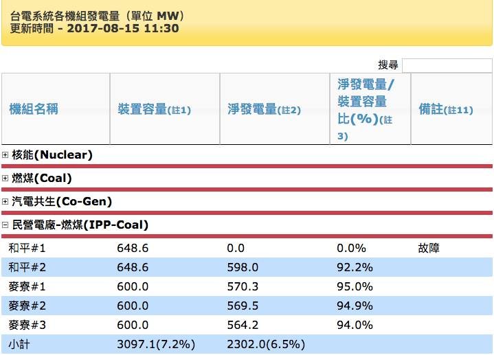Click the 麥寮#1 unit name
The image size is (494, 355).
27,286
